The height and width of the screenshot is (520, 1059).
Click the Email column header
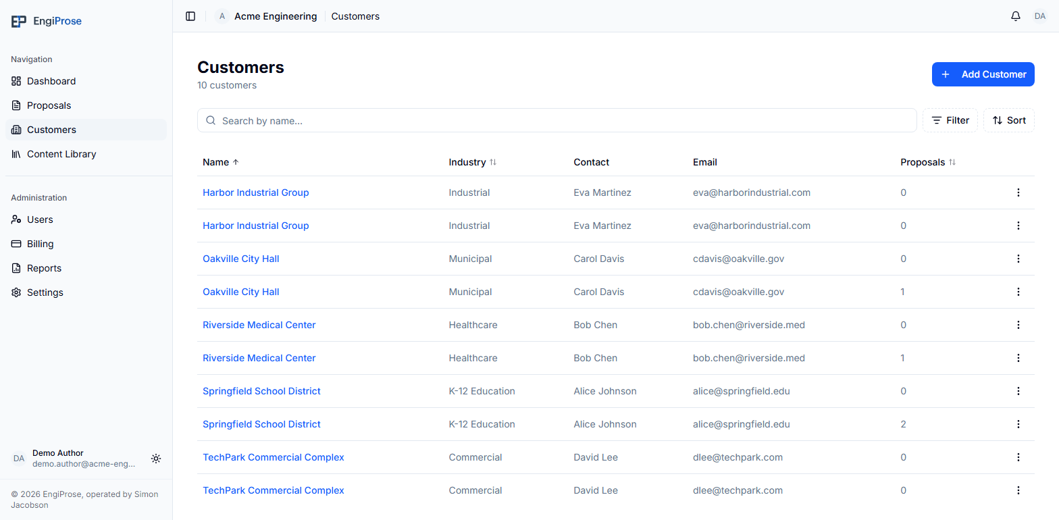(705, 162)
